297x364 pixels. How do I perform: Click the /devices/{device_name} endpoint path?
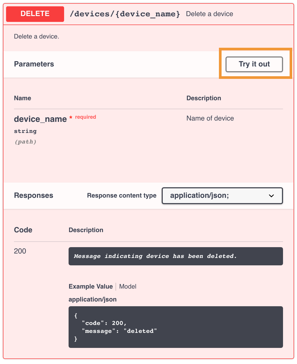(x=125, y=14)
